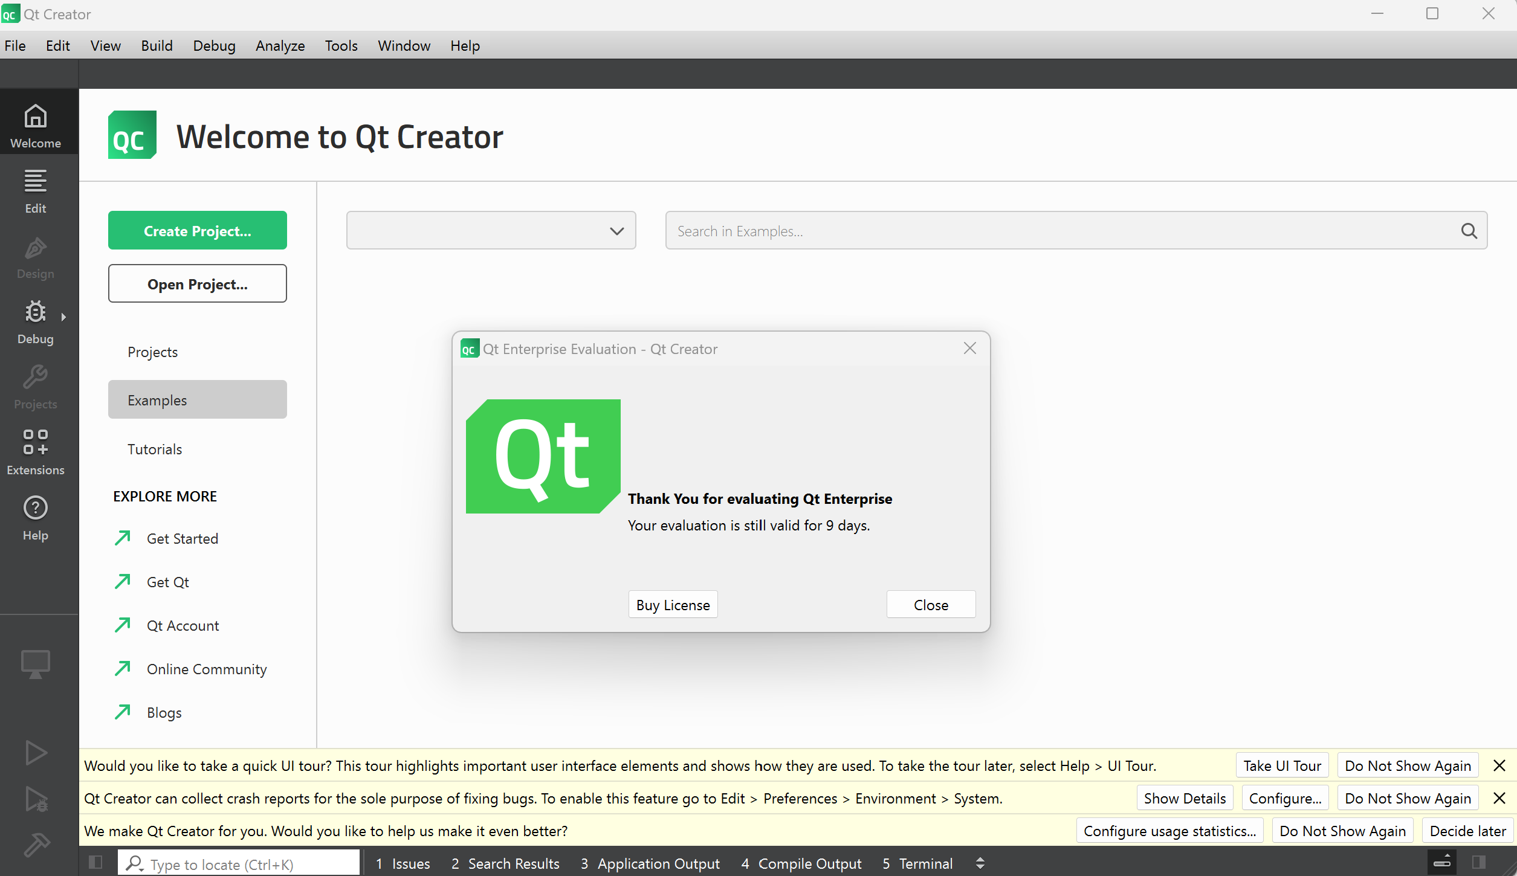Screen dimensions: 1517x876
Task: Click Configure usage statistics button
Action: 1170,831
